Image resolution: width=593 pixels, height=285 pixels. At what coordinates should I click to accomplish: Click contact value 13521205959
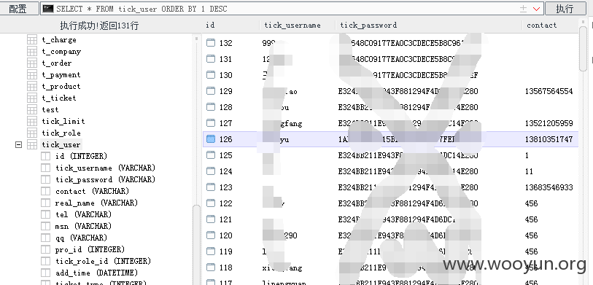[x=549, y=123]
